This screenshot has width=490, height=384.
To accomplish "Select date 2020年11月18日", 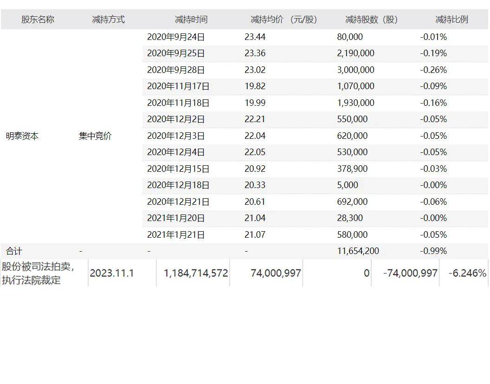I will tap(178, 103).
